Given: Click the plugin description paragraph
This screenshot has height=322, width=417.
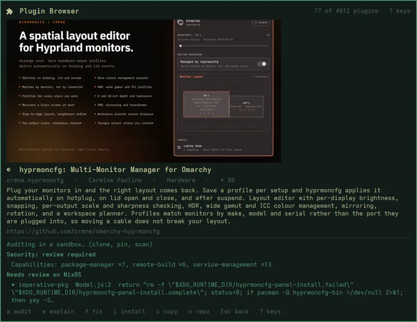Looking at the screenshot, I should tap(202, 206).
